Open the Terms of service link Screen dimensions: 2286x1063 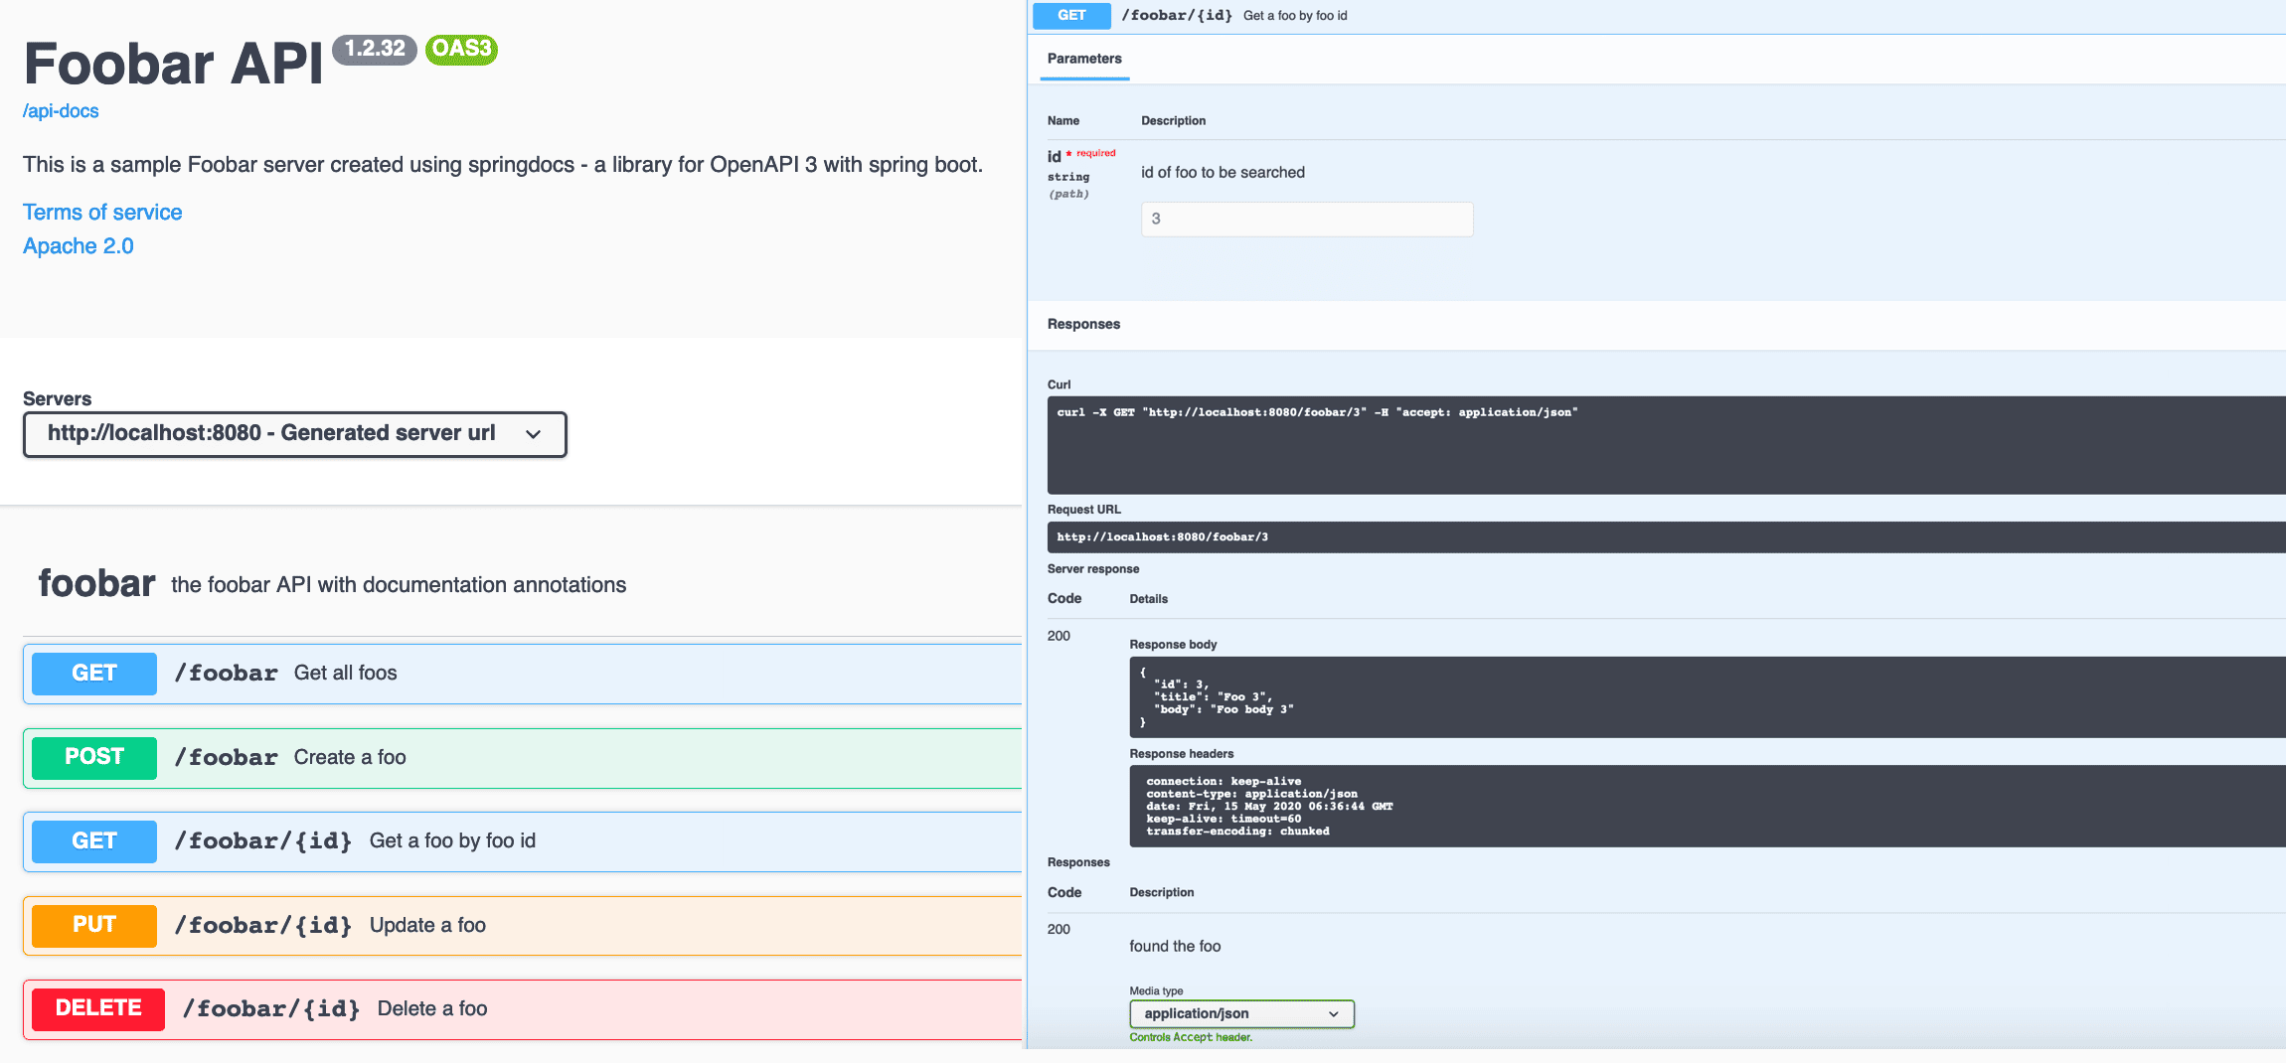(x=102, y=212)
